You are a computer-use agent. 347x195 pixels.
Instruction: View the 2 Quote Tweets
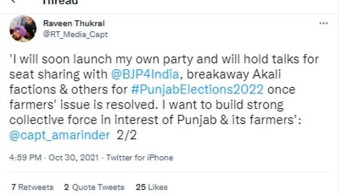click(x=94, y=187)
